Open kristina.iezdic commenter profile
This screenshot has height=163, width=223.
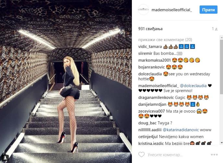tap(151, 143)
